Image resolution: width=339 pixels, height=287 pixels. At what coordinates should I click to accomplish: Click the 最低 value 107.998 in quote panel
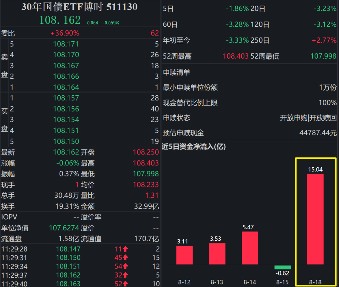coord(146,174)
